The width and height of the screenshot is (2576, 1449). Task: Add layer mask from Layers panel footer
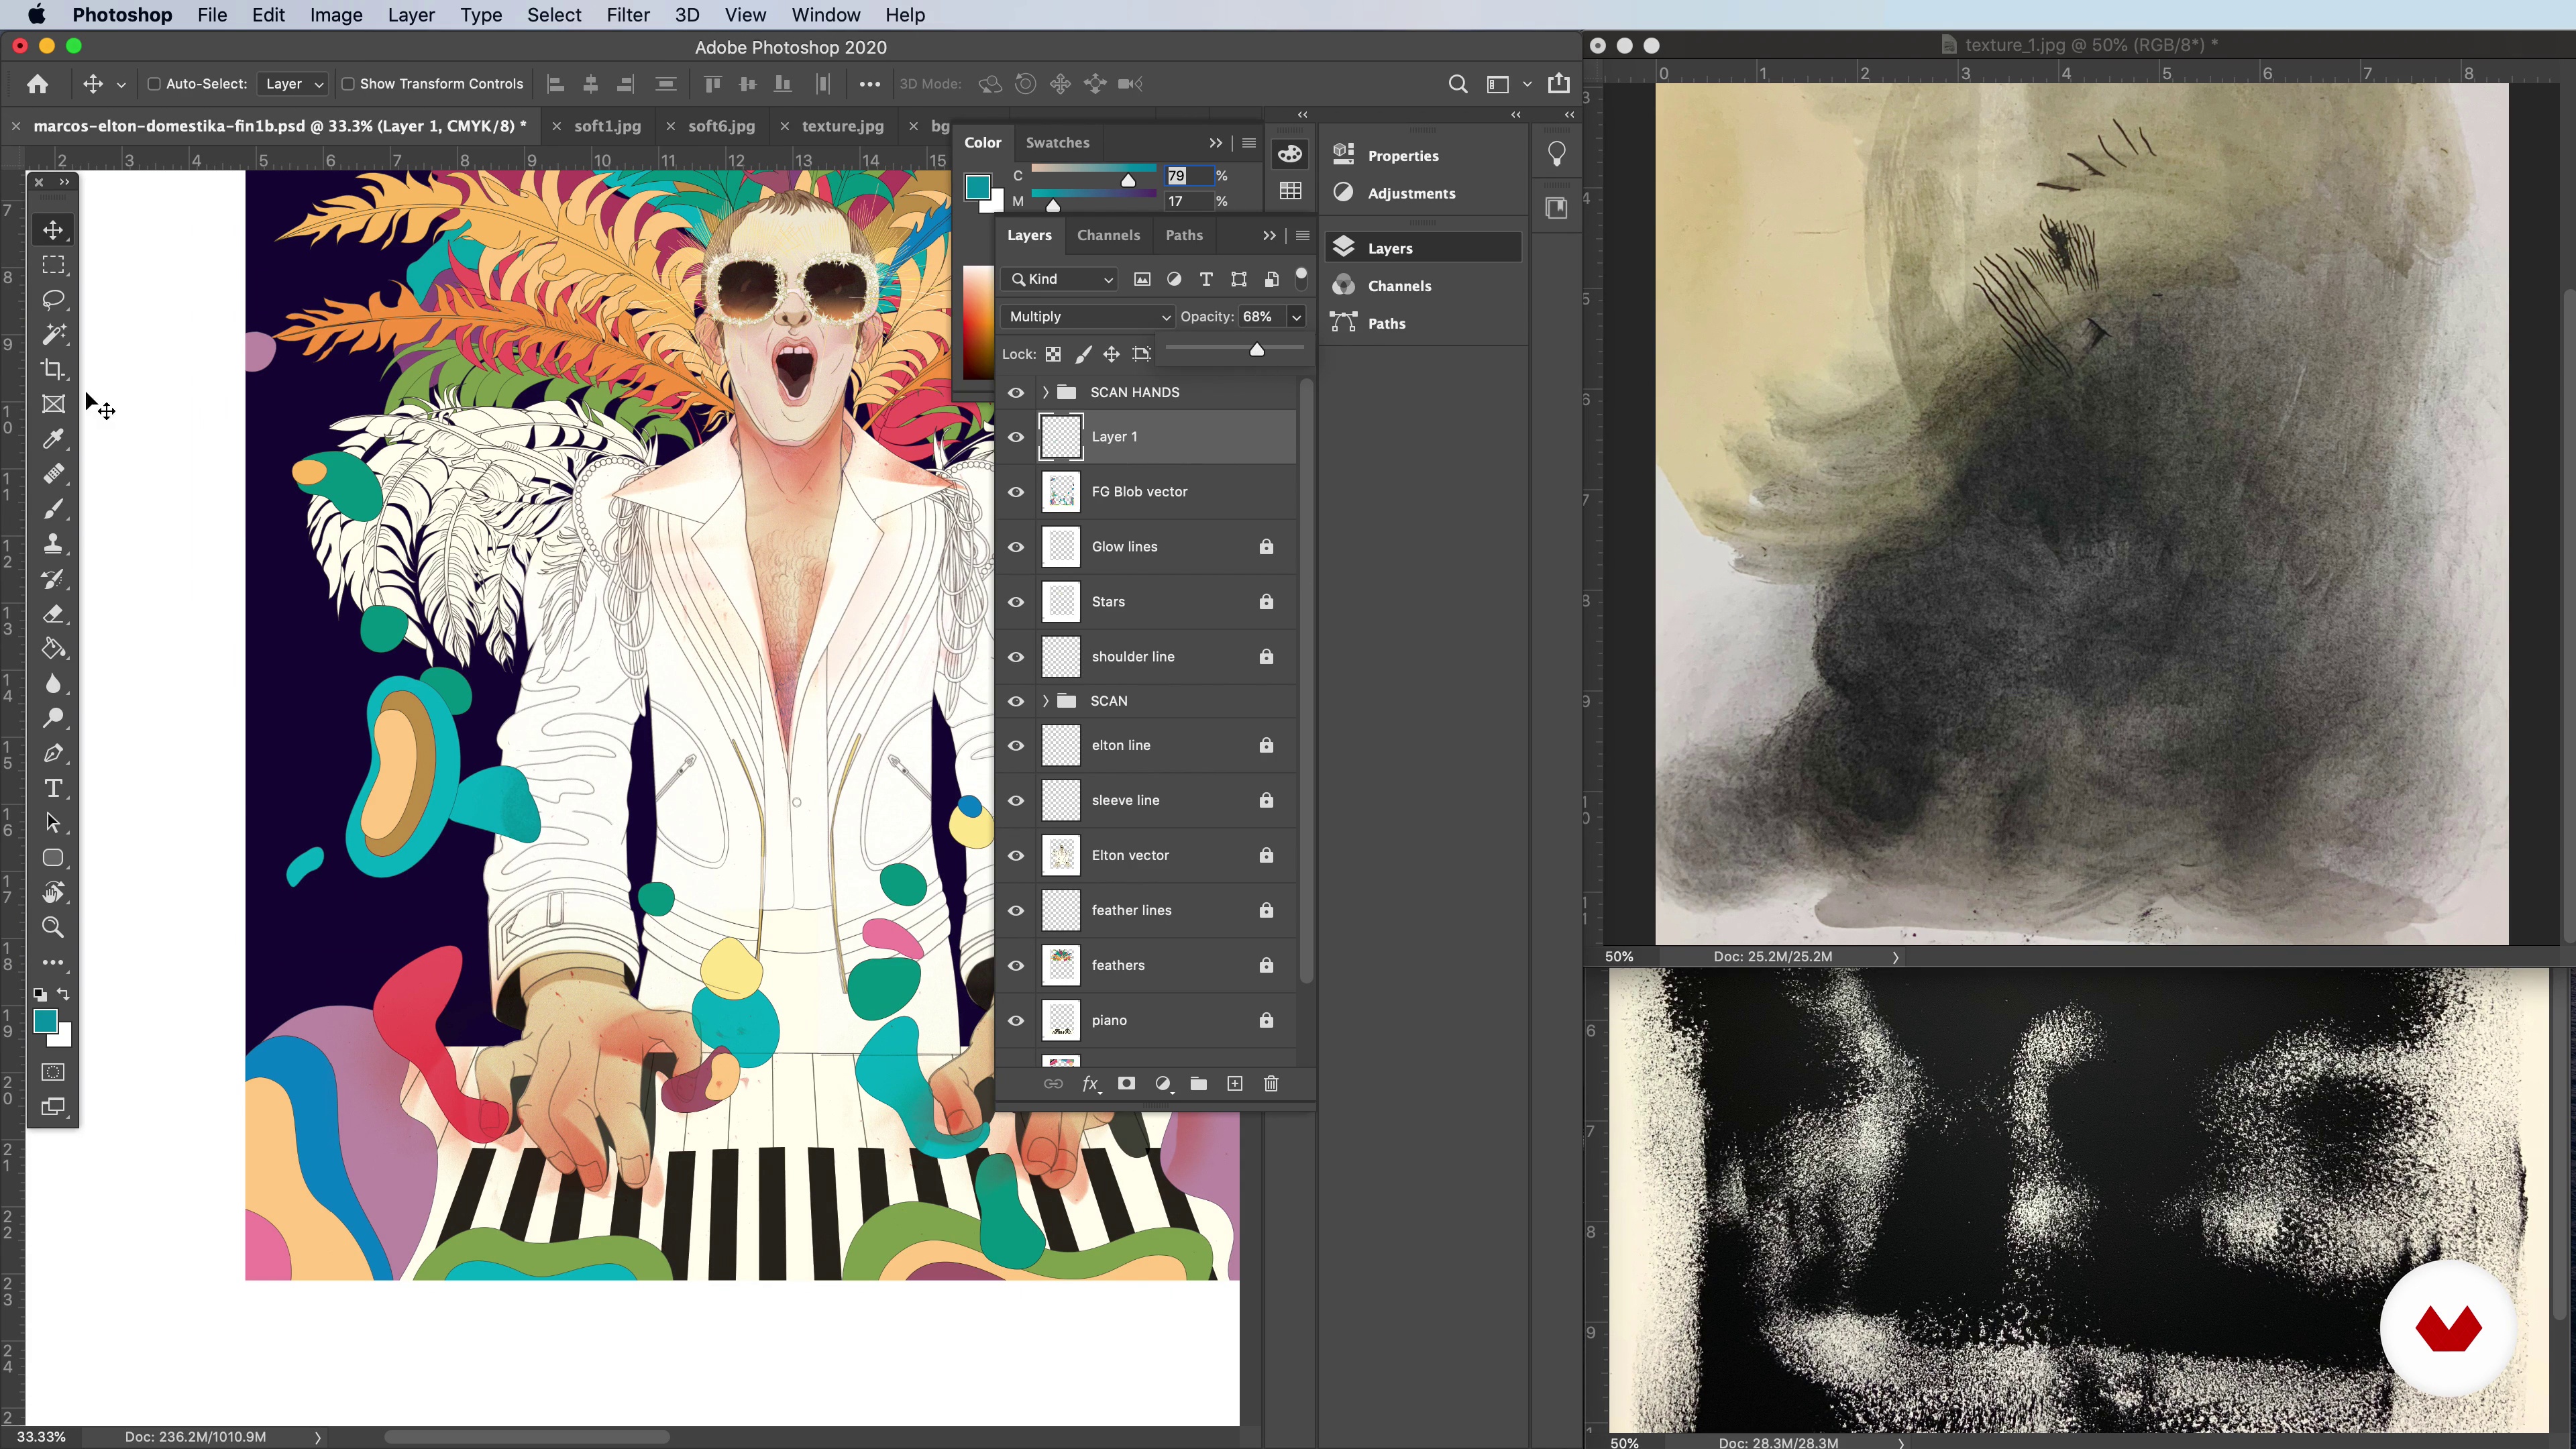tap(1126, 1084)
